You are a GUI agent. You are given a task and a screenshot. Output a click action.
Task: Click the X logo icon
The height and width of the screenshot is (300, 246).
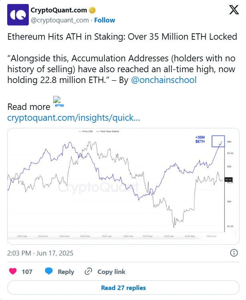[233, 11]
